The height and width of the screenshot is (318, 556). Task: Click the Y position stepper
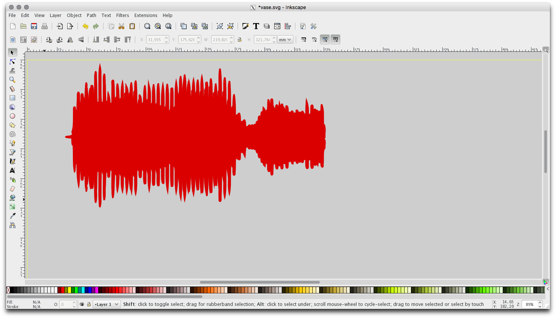point(199,40)
